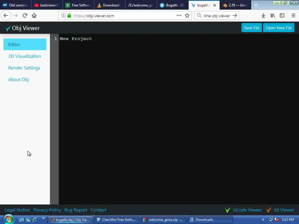Viewport: 299px width, 224px height.
Task: Click the browser search box
Action: [x=217, y=16]
